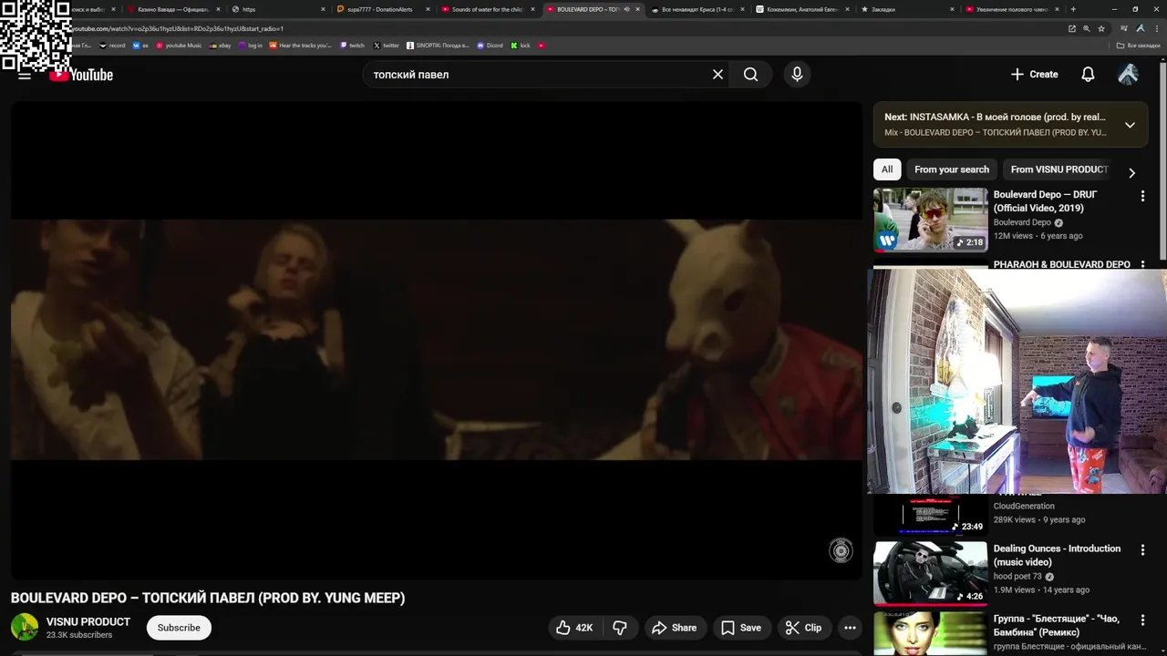Open the zoom magnifier in address bar
Screen dimensions: 1167x656
click(1086, 28)
